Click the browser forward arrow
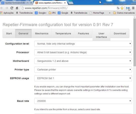This screenshot has width=136, height=114. [x=7, y=8]
